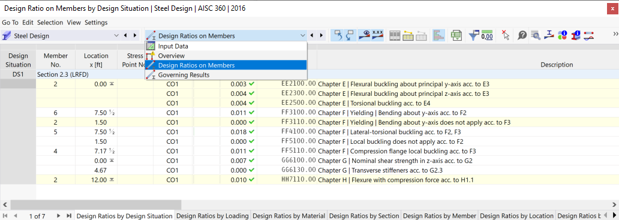
Task: Click the result diagram on member icon
Action: click(589, 35)
